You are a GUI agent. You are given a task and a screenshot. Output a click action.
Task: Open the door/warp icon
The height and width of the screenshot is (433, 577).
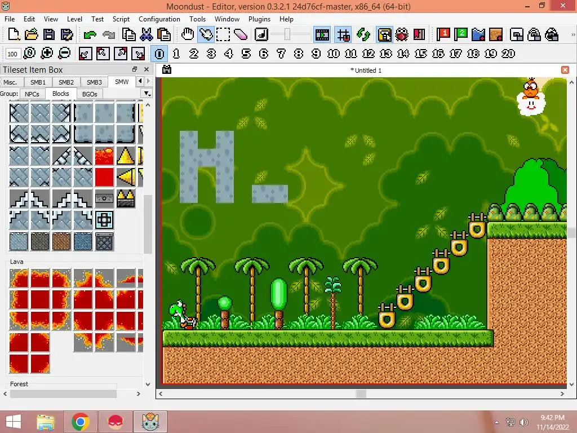(x=419, y=34)
